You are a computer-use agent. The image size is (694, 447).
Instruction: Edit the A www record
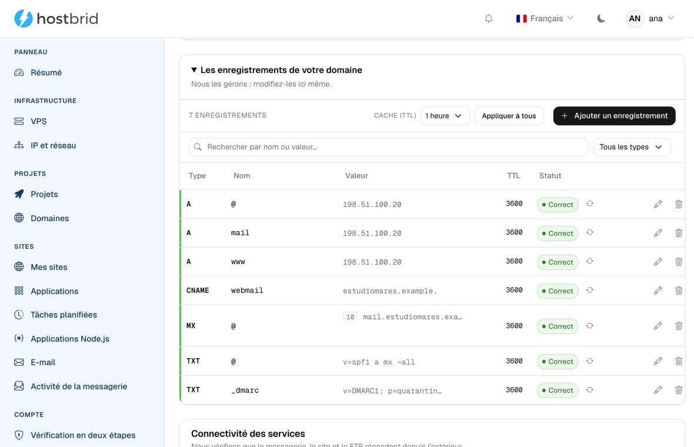[658, 262]
